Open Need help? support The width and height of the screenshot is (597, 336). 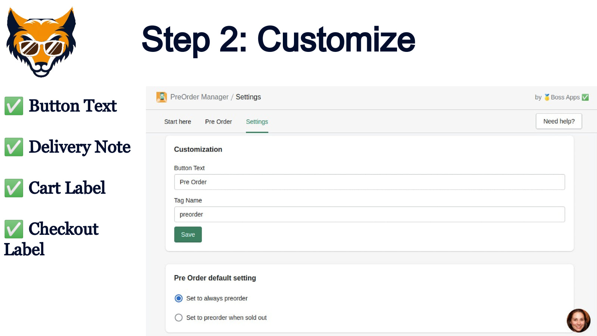559,121
